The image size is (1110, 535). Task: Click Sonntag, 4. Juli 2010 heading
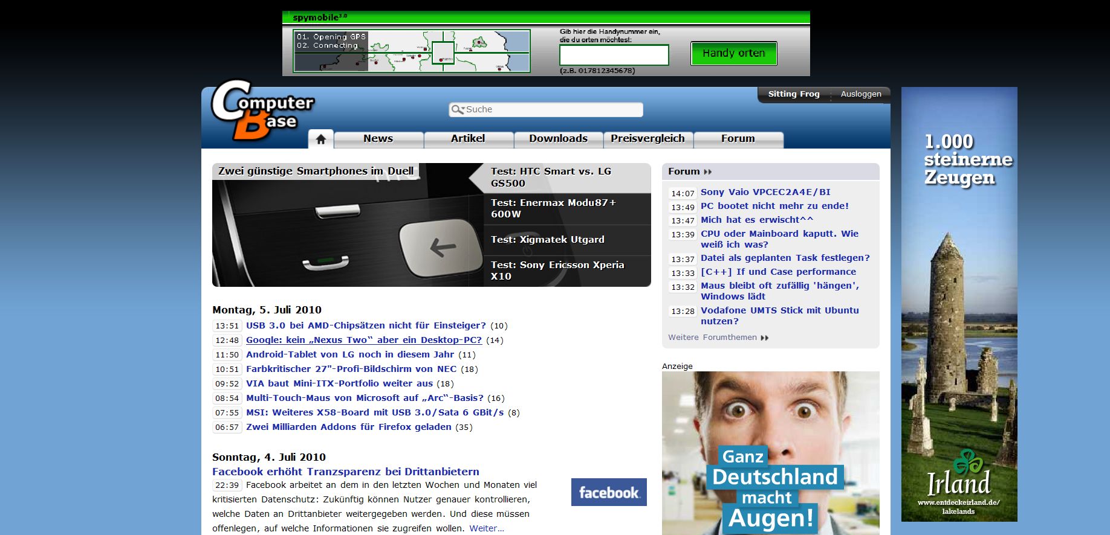pyautogui.click(x=269, y=457)
